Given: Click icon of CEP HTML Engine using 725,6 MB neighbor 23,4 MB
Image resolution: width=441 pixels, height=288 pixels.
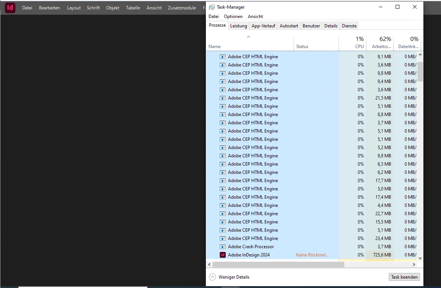Looking at the screenshot, I should tap(222, 238).
